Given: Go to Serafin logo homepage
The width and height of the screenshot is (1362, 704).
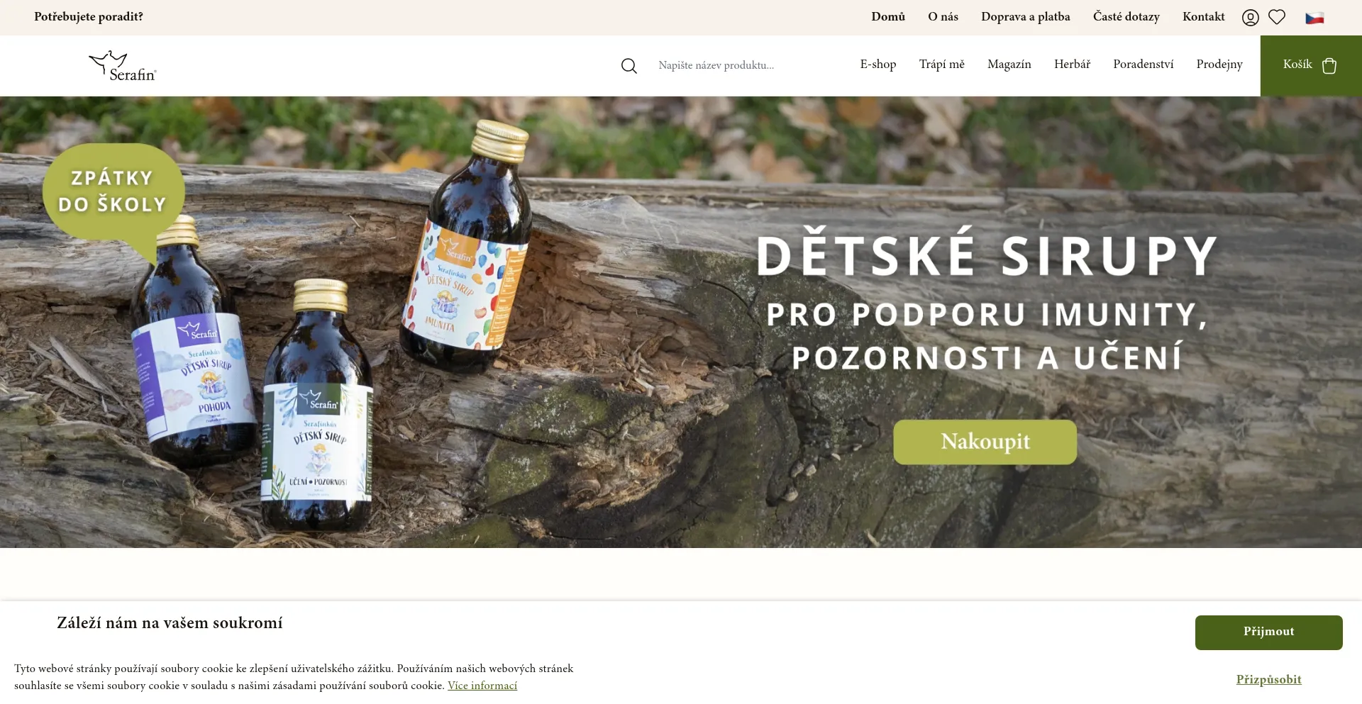Looking at the screenshot, I should tap(123, 66).
